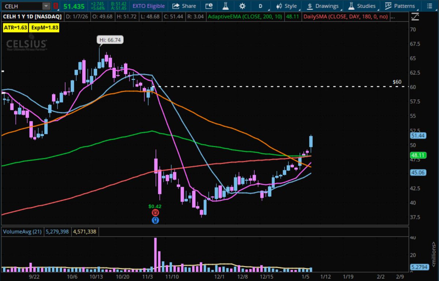Open the Drawings menu
The width and height of the screenshot is (439, 281).
click(x=323, y=6)
